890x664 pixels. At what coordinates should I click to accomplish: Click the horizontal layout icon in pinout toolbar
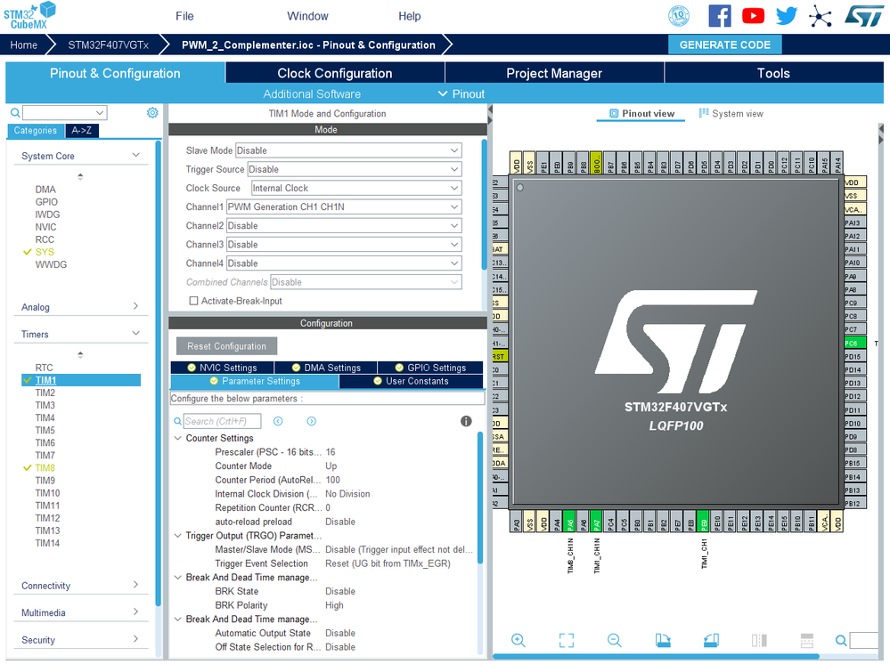(x=806, y=640)
